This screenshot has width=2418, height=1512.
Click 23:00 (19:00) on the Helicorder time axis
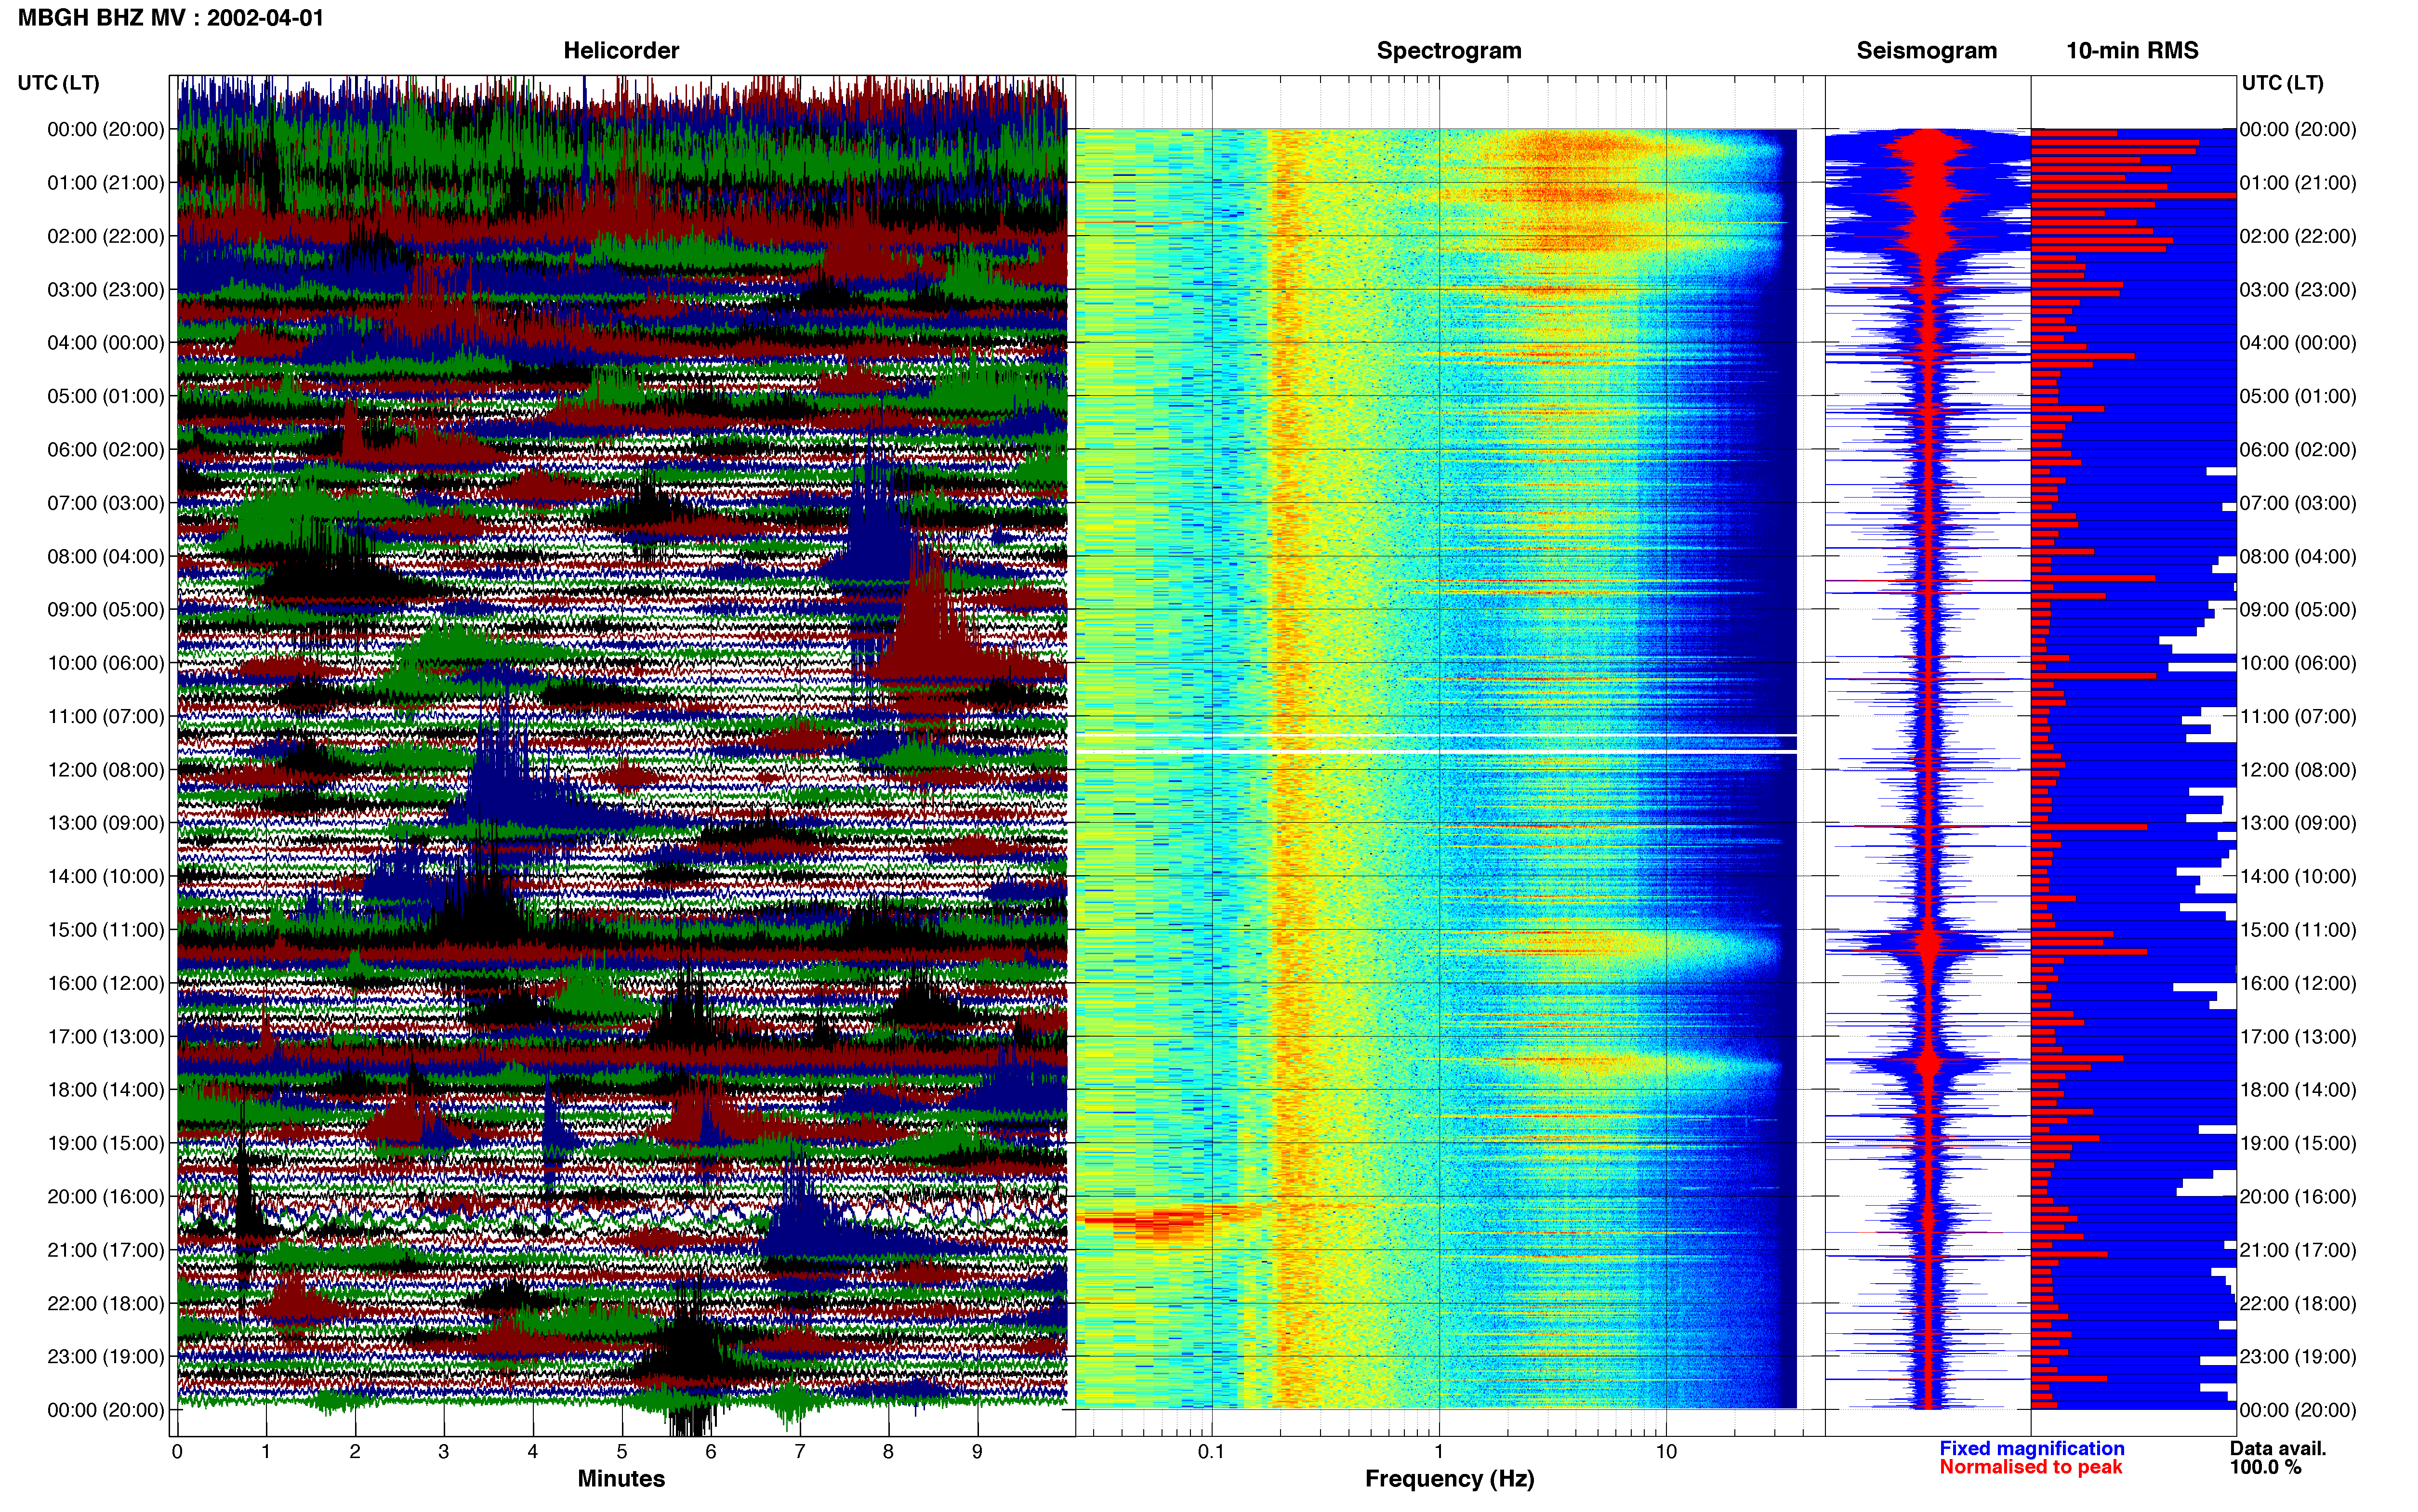pos(106,1357)
